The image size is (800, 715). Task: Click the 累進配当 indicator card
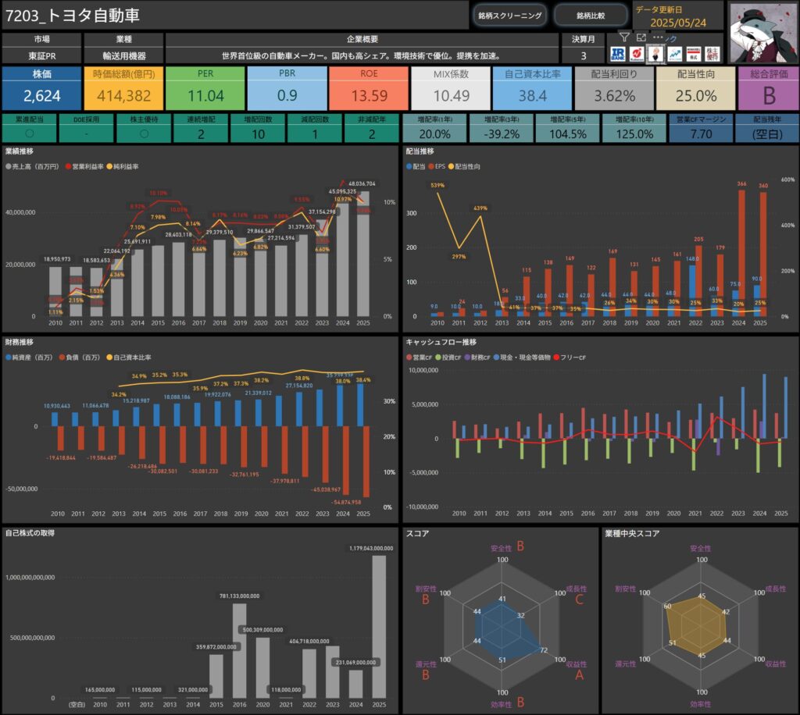tap(29, 128)
